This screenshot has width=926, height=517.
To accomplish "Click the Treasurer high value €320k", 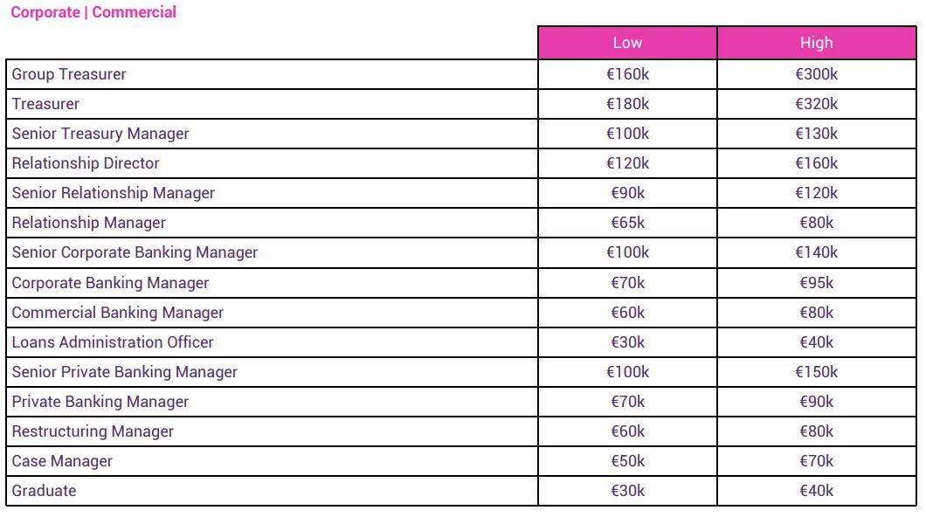I will click(816, 104).
